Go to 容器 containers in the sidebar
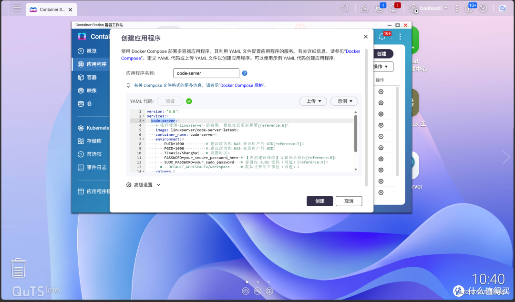The image size is (515, 302). point(91,77)
